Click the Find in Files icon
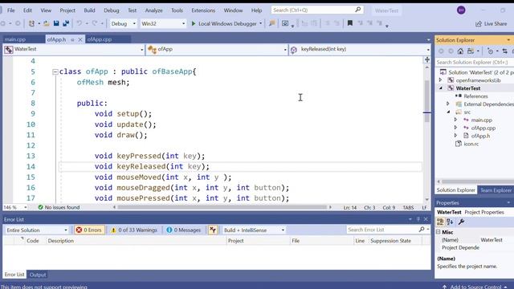Image resolution: width=514 pixels, height=289 pixels. tap(271, 23)
